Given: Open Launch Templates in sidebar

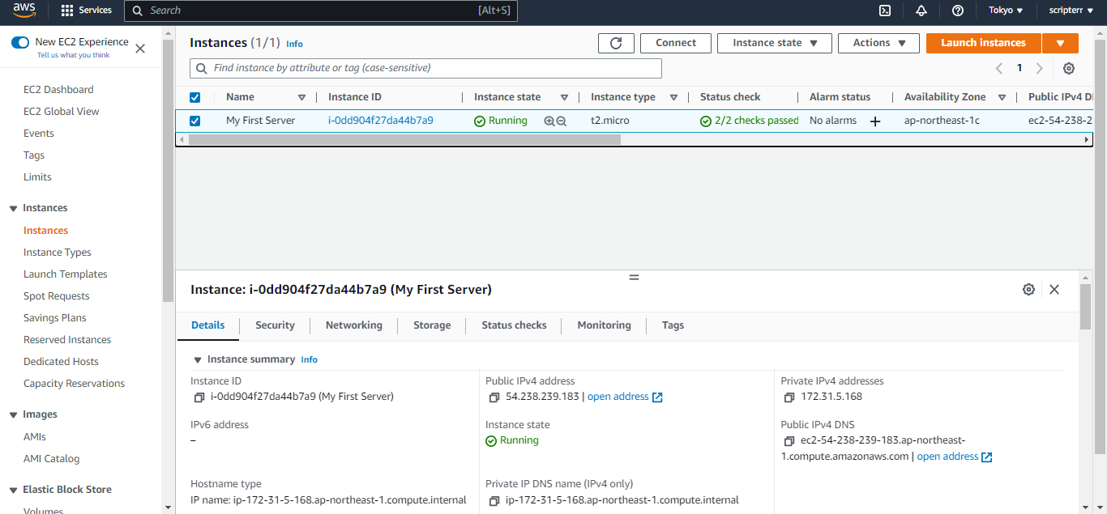Looking at the screenshot, I should click(66, 274).
